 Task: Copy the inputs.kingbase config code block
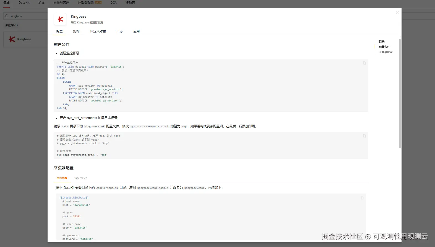tap(362, 198)
